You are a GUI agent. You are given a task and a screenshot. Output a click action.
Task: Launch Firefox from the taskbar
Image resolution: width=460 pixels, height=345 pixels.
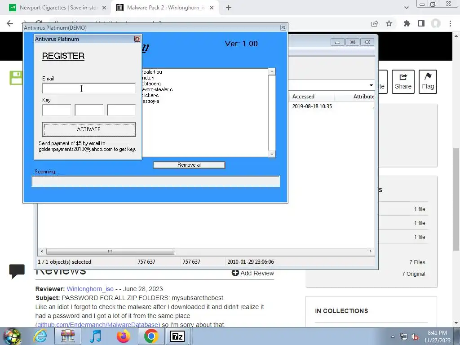pos(124,336)
